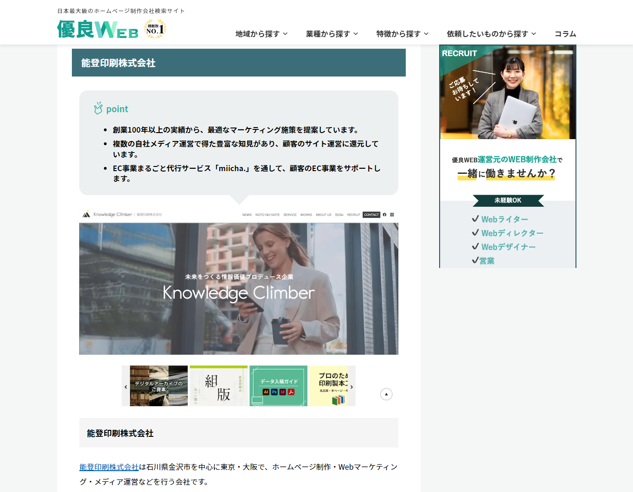Expand the chevron next to 依頼したいものから探す

[x=534, y=34]
